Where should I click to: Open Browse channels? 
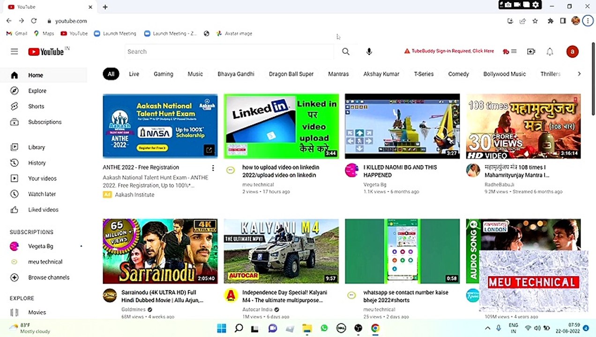44,277
